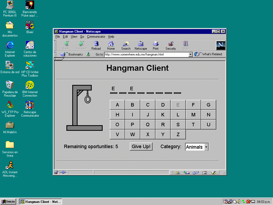Open Search from the navigation toolbar
273x205 pixels.
click(x=126, y=45)
